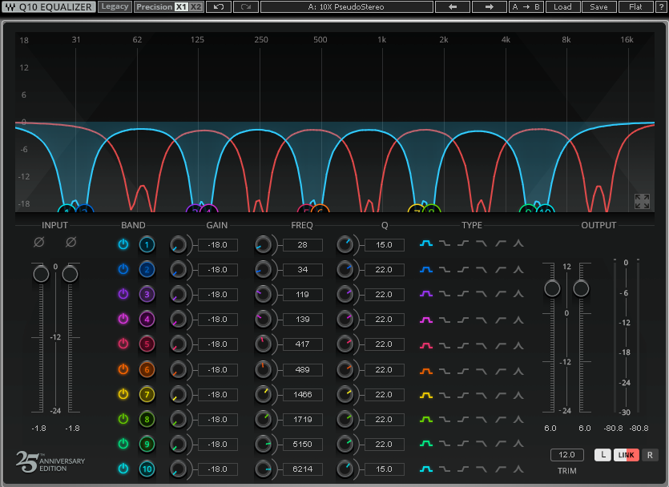Toggle band 4 power button

tap(123, 319)
